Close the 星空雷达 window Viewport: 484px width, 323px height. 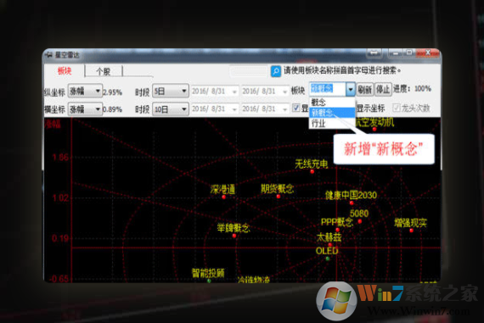[x=427, y=53]
